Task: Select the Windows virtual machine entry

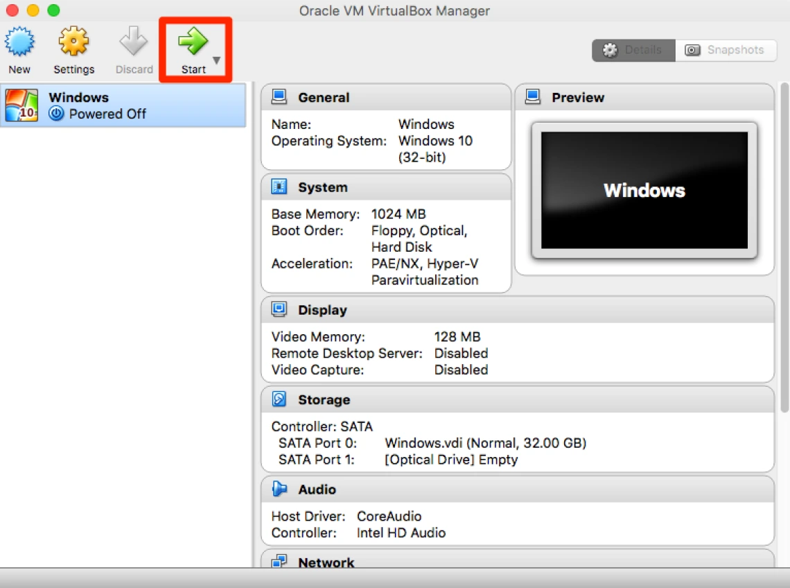Action: [x=123, y=105]
